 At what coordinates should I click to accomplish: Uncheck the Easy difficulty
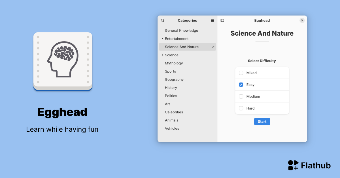click(241, 84)
